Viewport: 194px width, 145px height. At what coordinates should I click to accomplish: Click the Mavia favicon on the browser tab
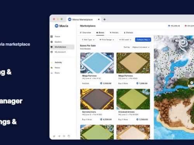(69, 19)
